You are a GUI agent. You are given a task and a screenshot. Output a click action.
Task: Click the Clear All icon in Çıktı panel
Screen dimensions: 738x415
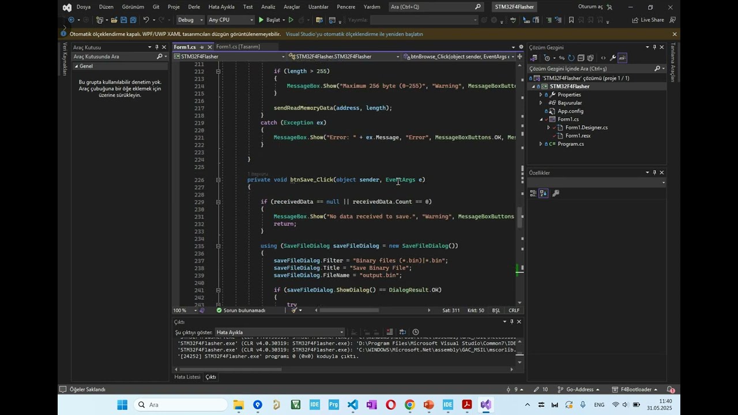coord(390,332)
